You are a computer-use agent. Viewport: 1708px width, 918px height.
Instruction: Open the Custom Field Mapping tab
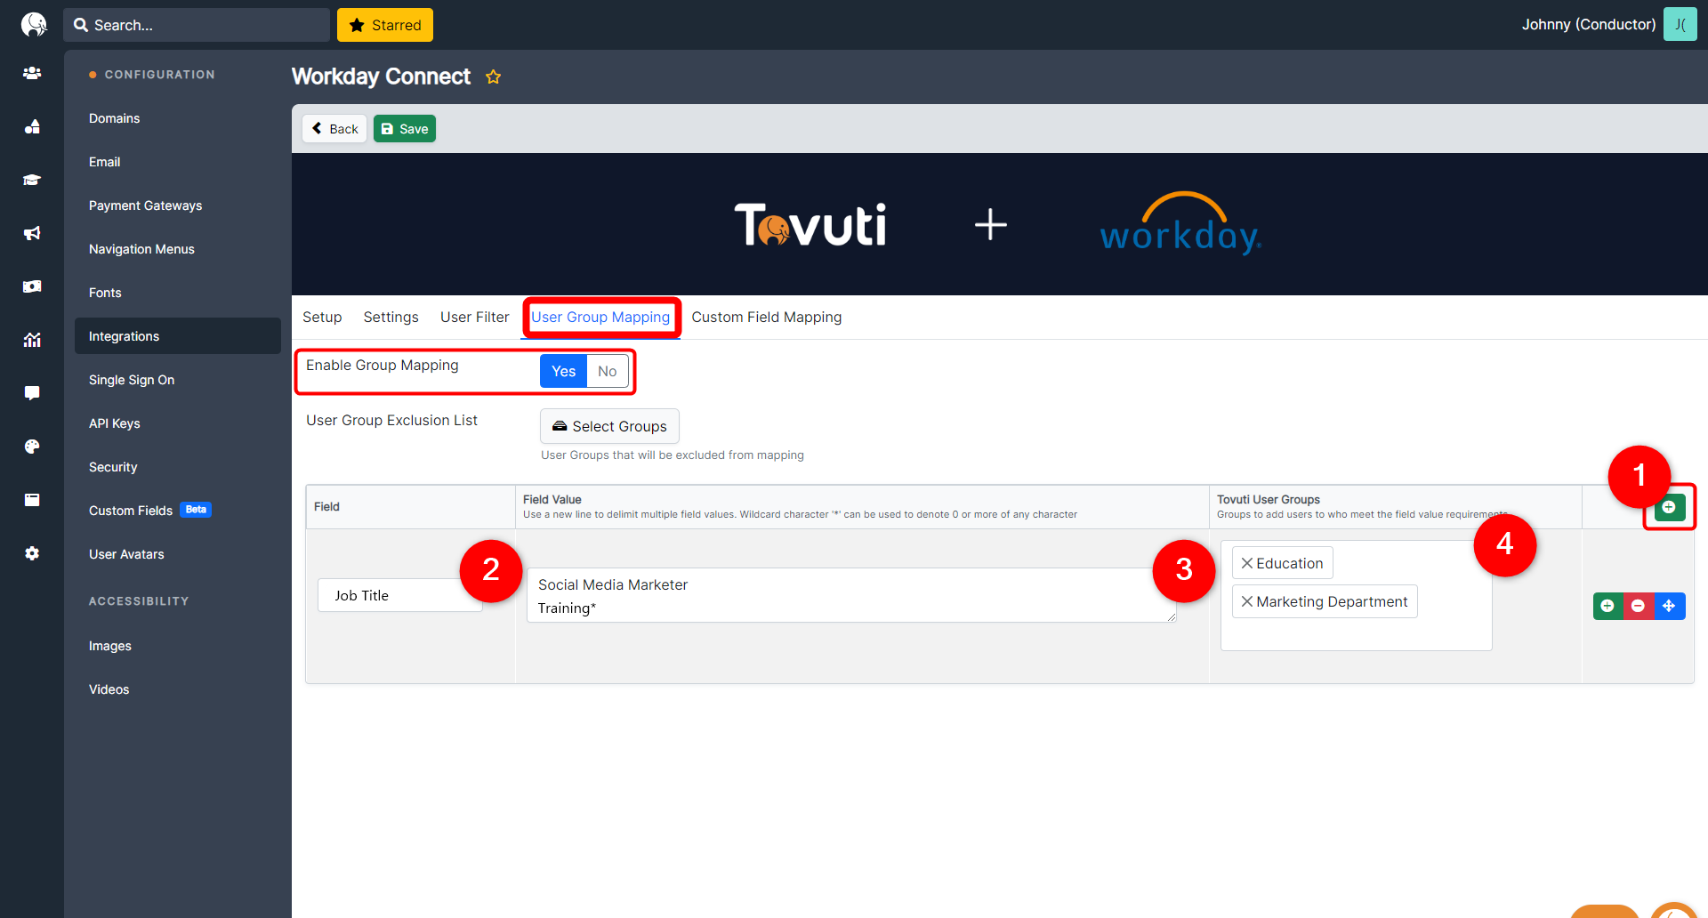[767, 317]
